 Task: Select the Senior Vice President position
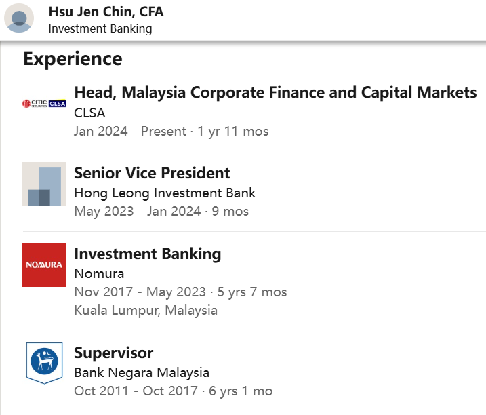point(152,172)
